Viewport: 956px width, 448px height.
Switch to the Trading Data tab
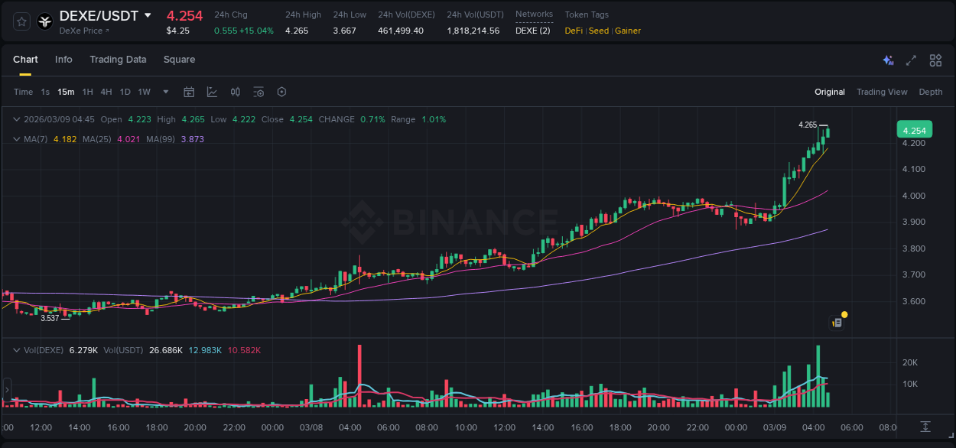coord(118,60)
